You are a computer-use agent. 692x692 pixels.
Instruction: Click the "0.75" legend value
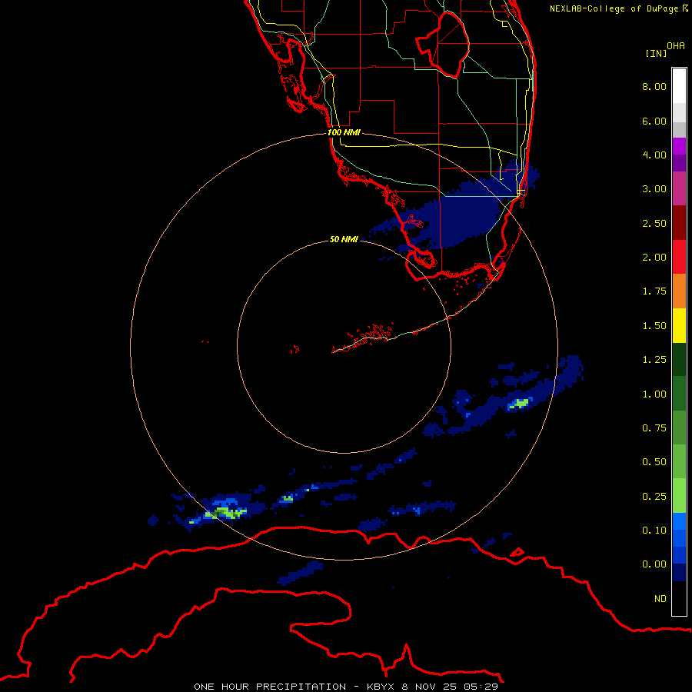pyautogui.click(x=654, y=428)
